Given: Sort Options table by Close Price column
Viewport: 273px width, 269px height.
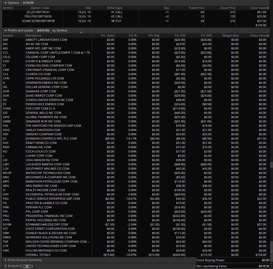Looking at the screenshot, I should (228, 8).
